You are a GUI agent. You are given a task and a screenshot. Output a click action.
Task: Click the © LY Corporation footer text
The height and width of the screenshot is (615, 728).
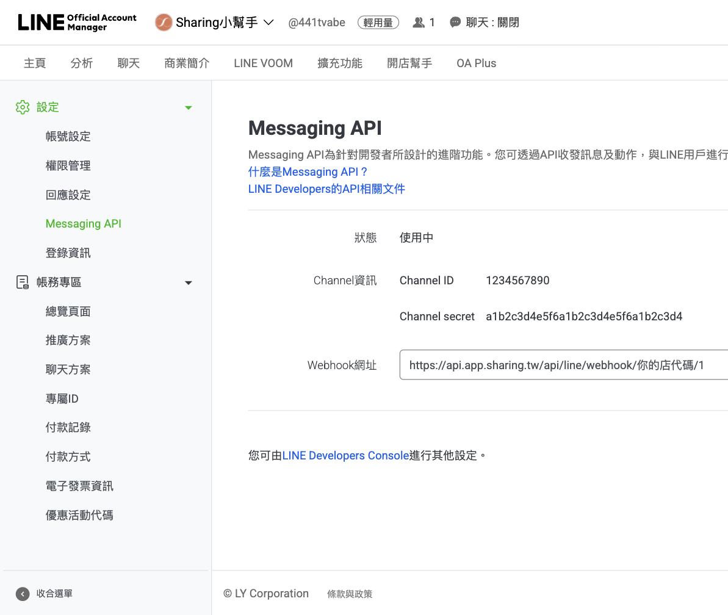point(266,594)
